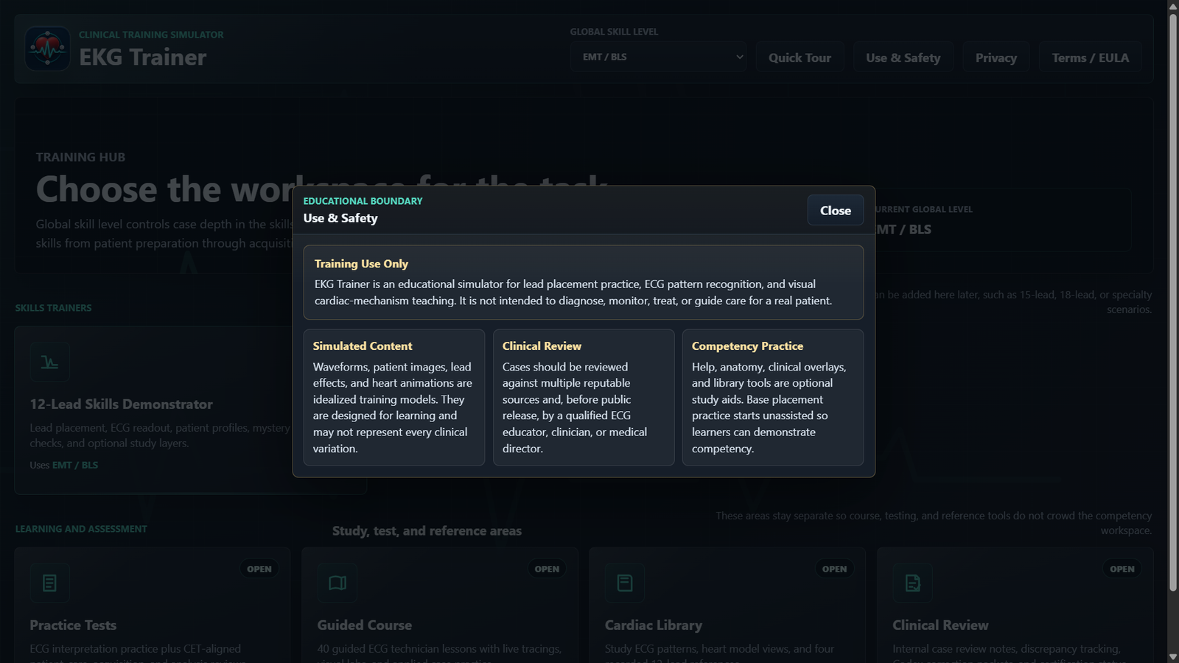The width and height of the screenshot is (1179, 663).
Task: Open the Guided Course card
Action: pyautogui.click(x=440, y=606)
